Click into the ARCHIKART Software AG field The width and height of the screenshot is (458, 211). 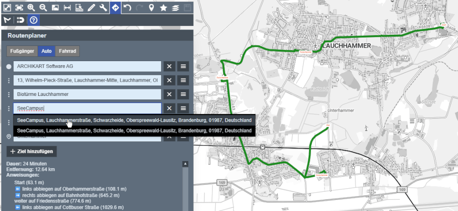[x=87, y=66]
